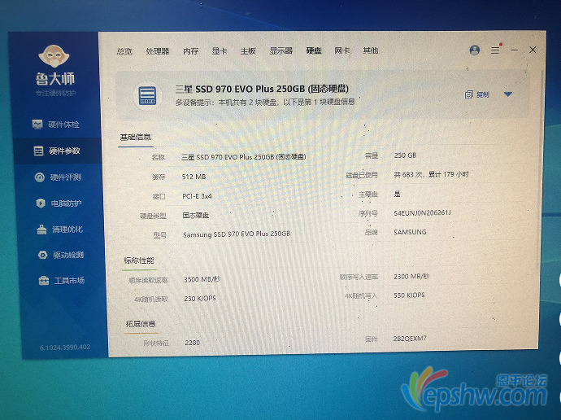Click usage value 共 683 次, 累计 179 小时
This screenshot has height=420, width=561.
pyautogui.click(x=431, y=174)
